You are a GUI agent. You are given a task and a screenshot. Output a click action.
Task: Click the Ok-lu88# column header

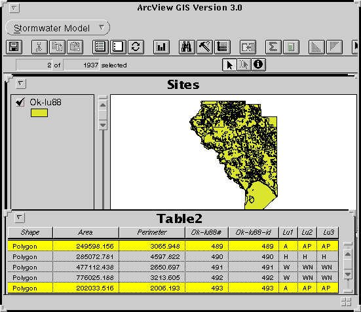click(x=206, y=232)
